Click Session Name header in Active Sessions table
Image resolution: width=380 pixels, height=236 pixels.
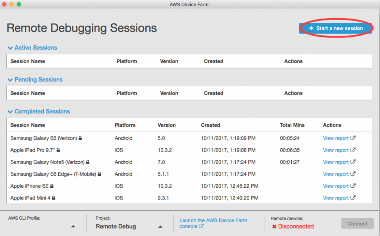27,61
